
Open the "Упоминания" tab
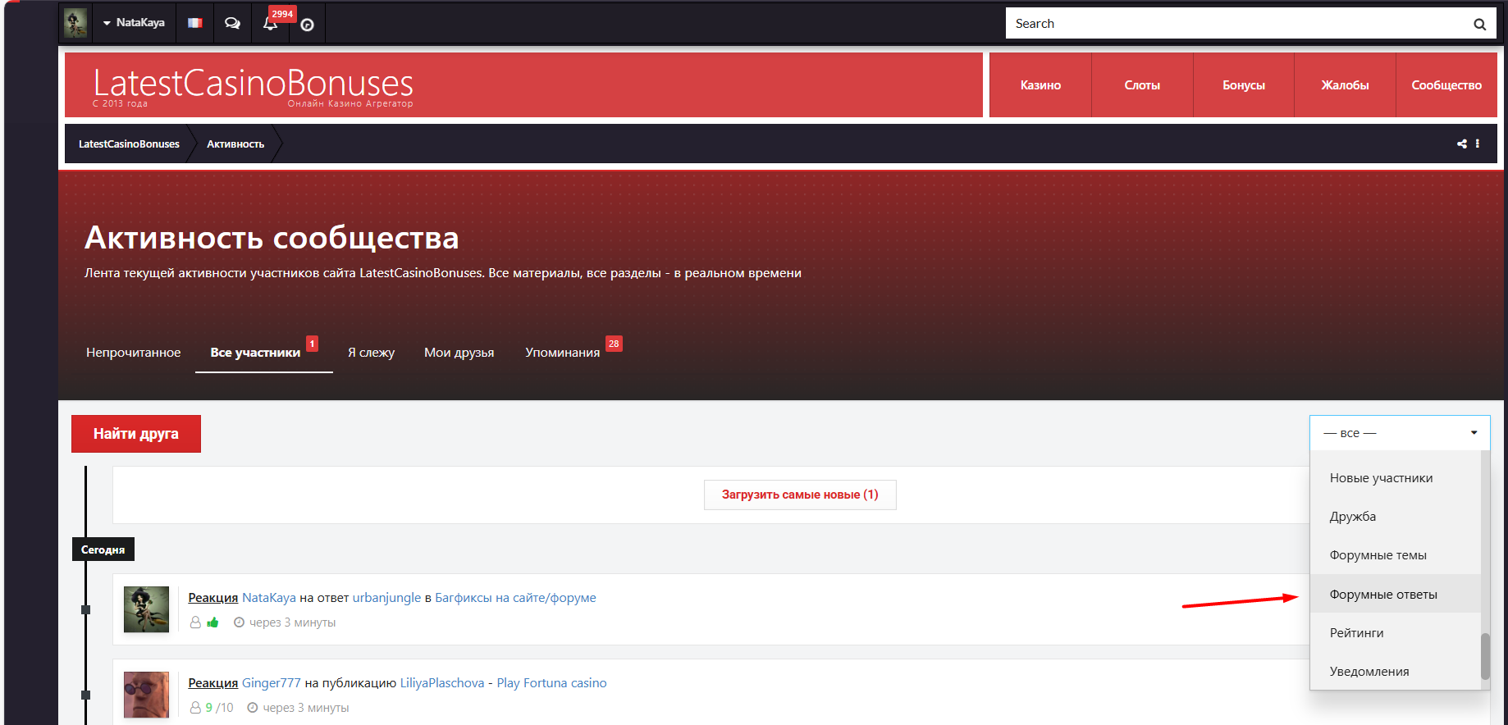coord(562,353)
